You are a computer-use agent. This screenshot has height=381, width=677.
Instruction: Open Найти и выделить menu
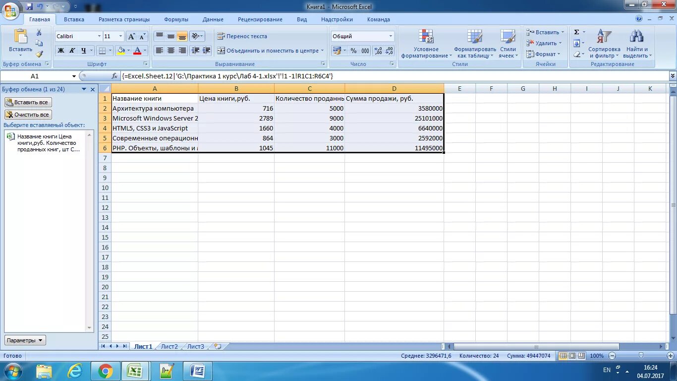(637, 44)
